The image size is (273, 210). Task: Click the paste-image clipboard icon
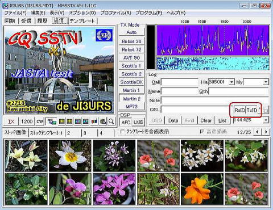coord(103,121)
